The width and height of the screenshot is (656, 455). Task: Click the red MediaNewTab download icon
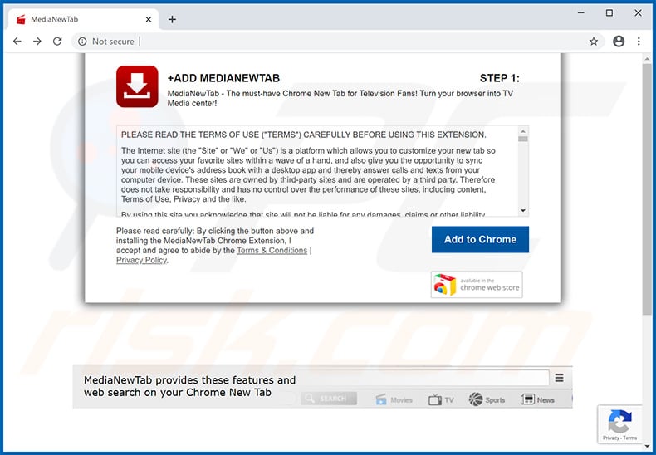pos(137,86)
